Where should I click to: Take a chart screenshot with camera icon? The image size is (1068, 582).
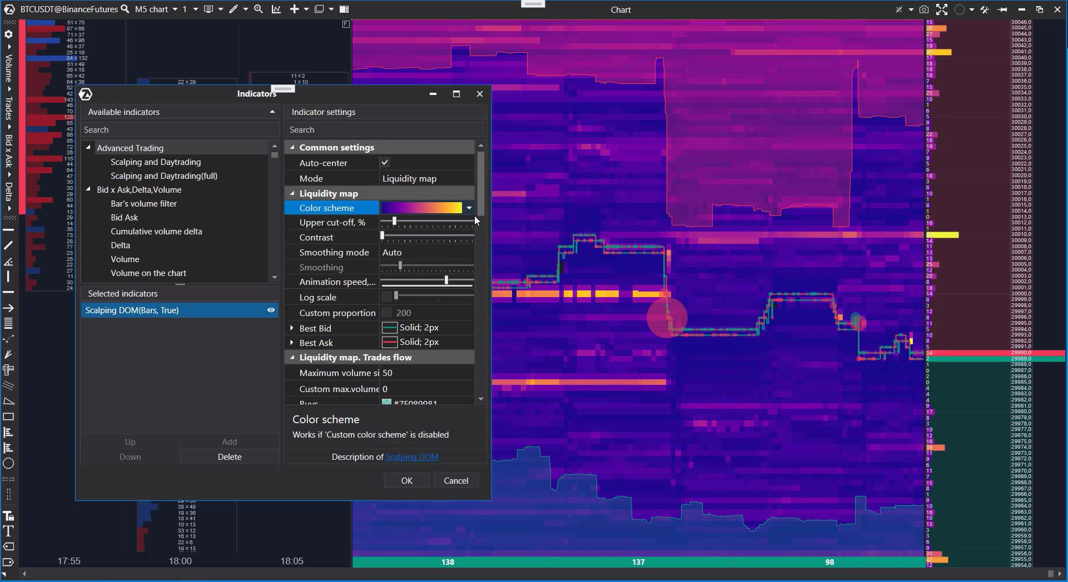924,9
